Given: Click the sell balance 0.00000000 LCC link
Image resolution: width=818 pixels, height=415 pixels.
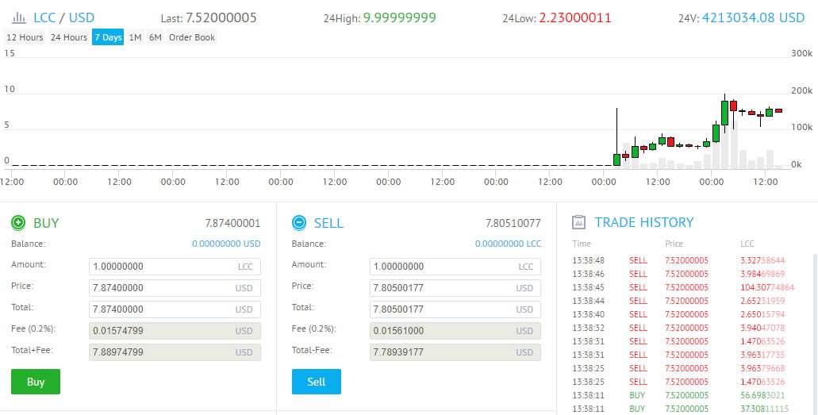Looking at the screenshot, I should coord(508,244).
